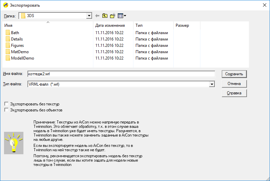270x181 pixels.
Task: Expand the Папка 3DS folder dropdown
Action: tap(89, 16)
